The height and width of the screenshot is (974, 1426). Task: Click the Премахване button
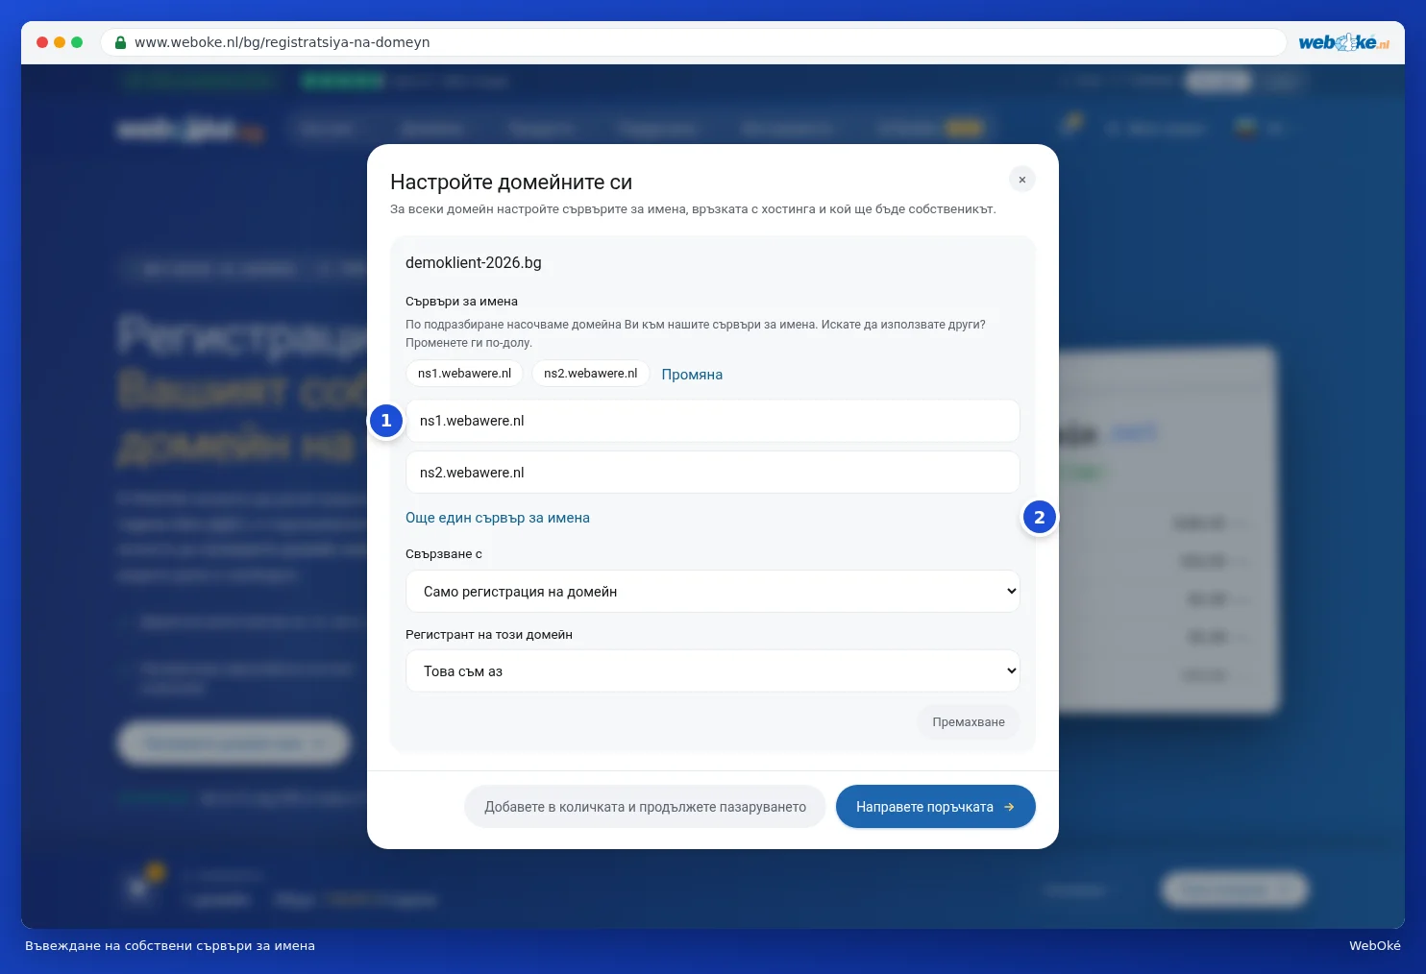click(969, 722)
